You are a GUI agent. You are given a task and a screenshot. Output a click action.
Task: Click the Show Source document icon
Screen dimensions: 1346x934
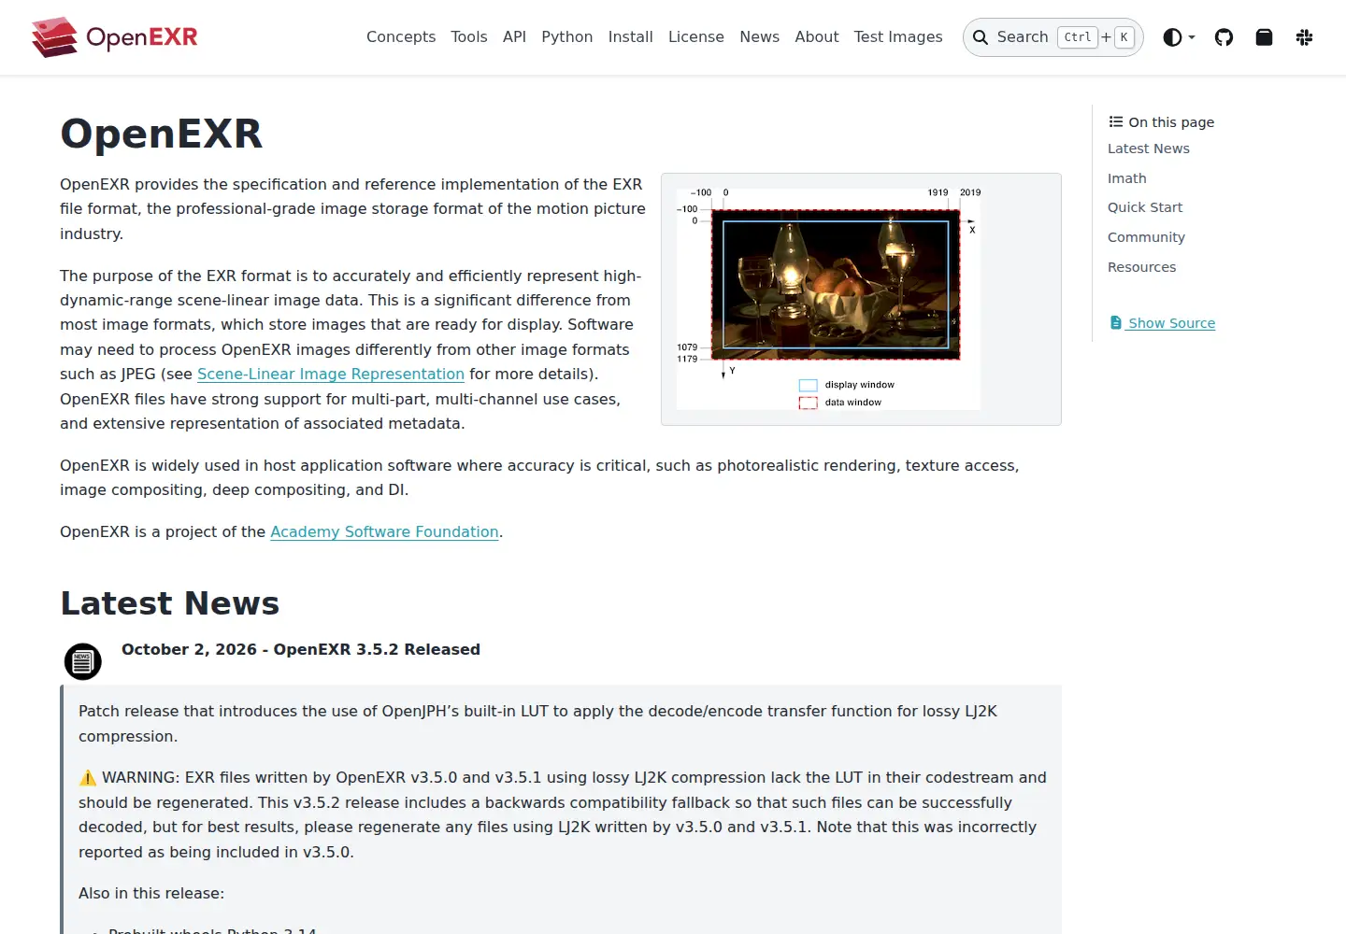click(1115, 322)
